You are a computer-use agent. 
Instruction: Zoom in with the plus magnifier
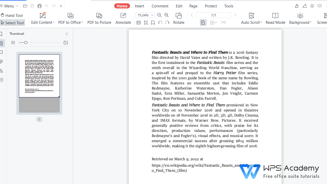[167, 15]
